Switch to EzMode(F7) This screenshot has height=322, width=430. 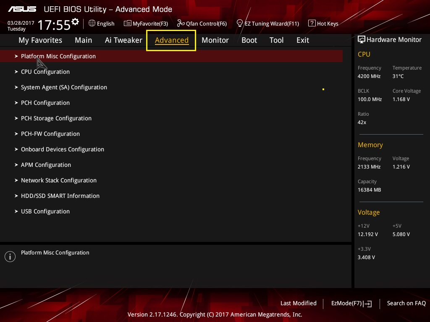point(346,303)
